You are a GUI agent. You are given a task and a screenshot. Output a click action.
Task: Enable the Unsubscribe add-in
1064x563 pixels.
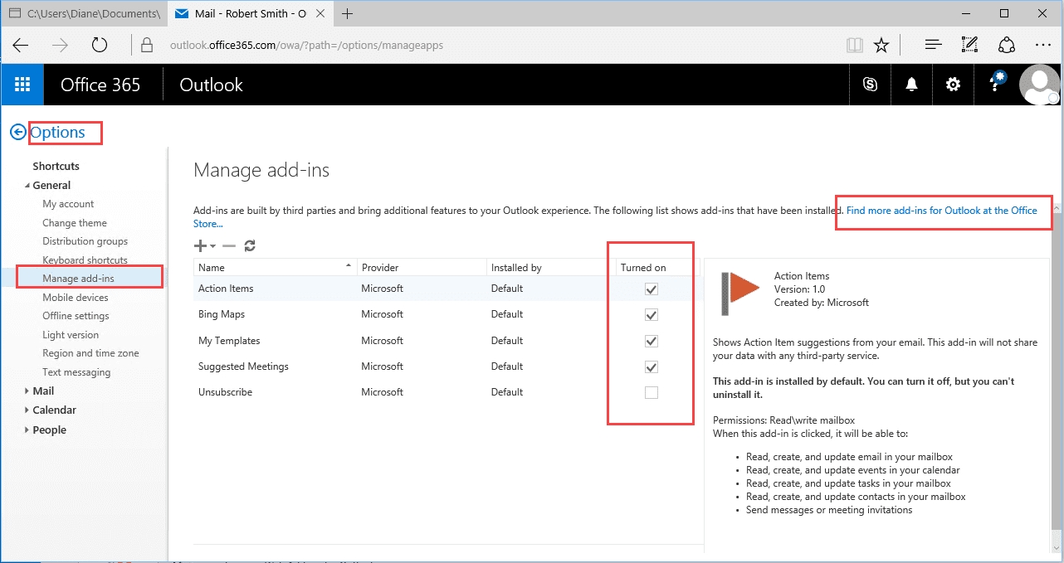click(x=652, y=392)
